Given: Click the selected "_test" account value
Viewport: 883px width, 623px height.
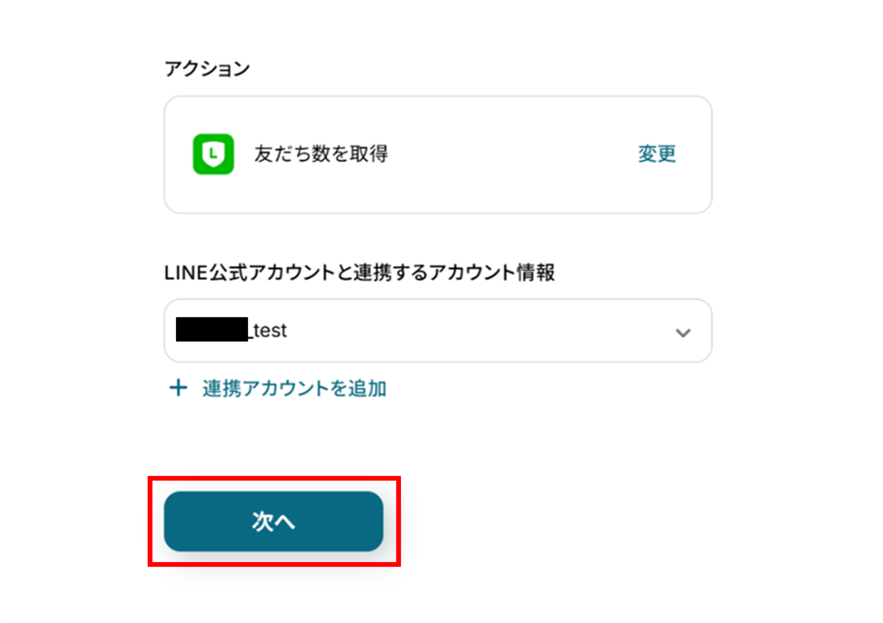Looking at the screenshot, I should (270, 331).
